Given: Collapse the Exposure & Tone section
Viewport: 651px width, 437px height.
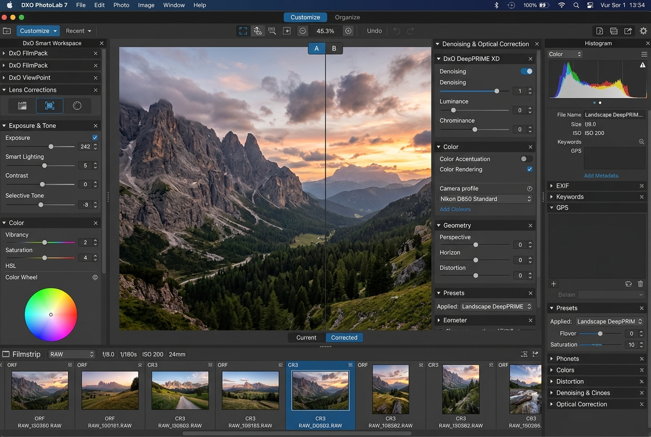Looking at the screenshot, I should coord(4,126).
